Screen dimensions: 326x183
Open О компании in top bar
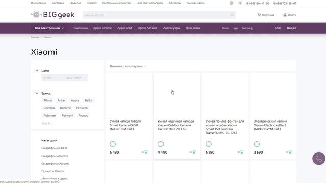point(39,3)
